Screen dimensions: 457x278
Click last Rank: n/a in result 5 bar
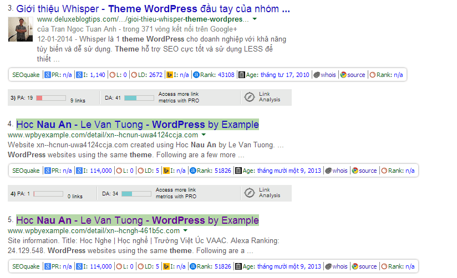click(402, 266)
